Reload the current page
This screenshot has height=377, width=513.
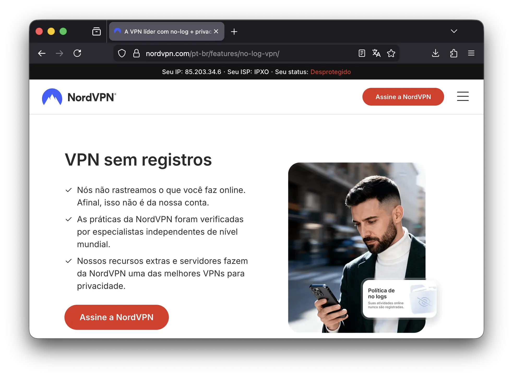(77, 53)
